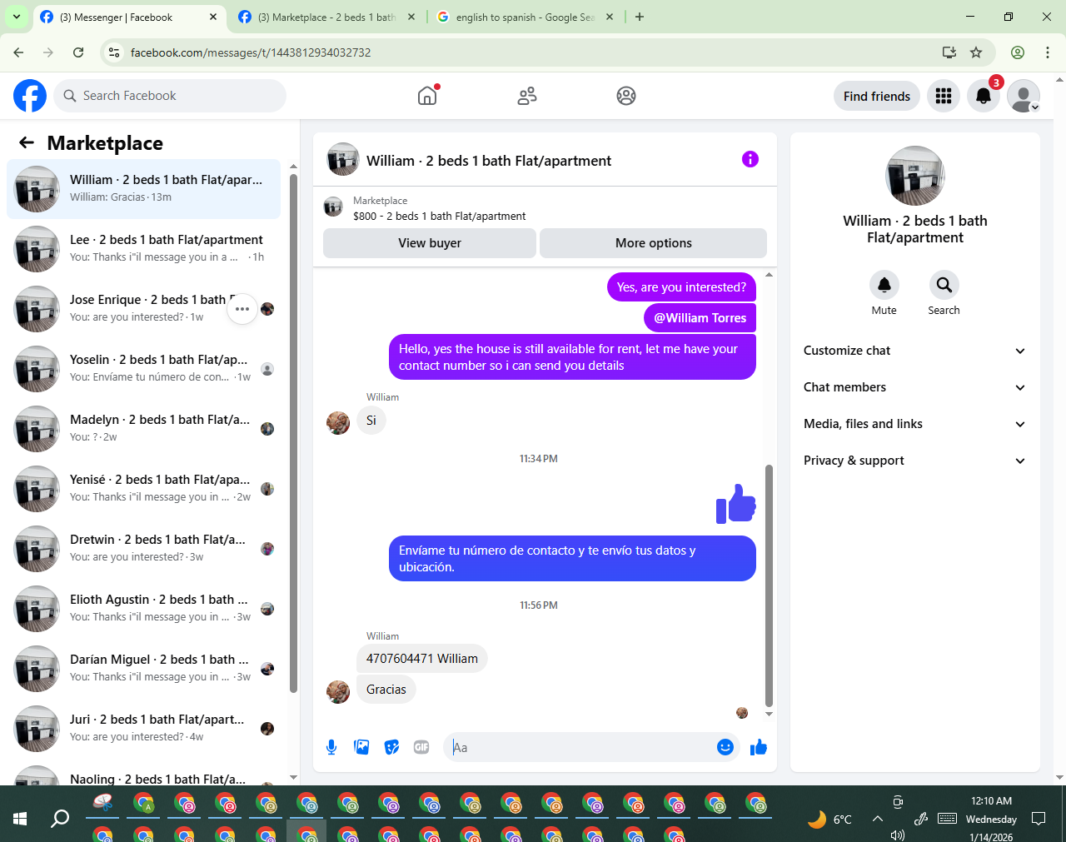This screenshot has height=842, width=1066.
Task: Expand the Customize chat section
Action: point(914,351)
